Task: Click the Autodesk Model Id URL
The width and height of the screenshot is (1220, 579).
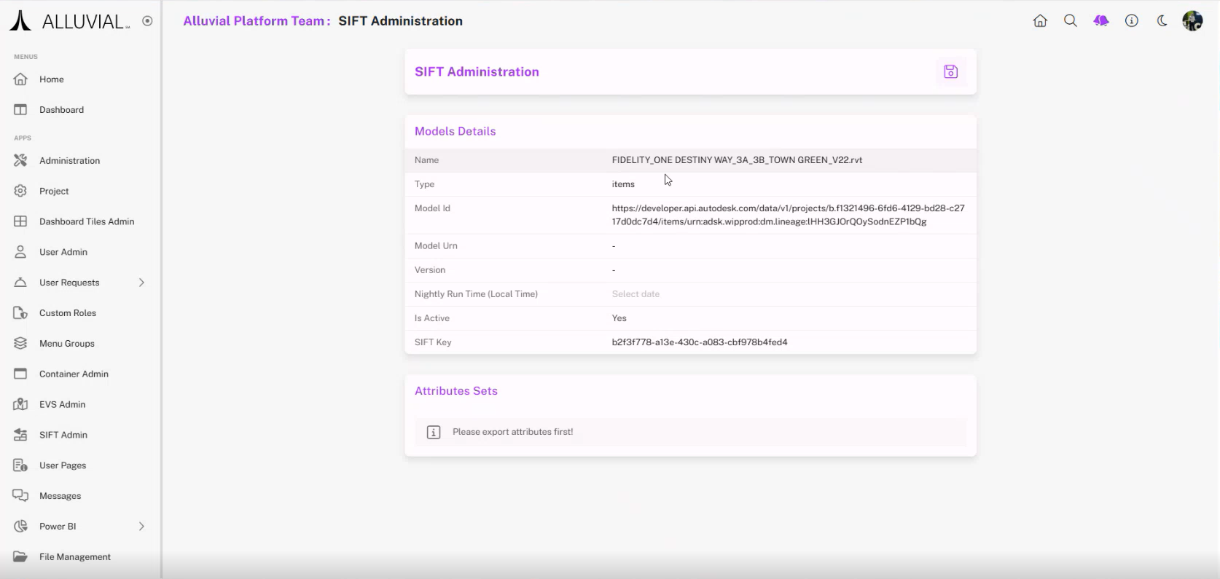Action: point(788,215)
